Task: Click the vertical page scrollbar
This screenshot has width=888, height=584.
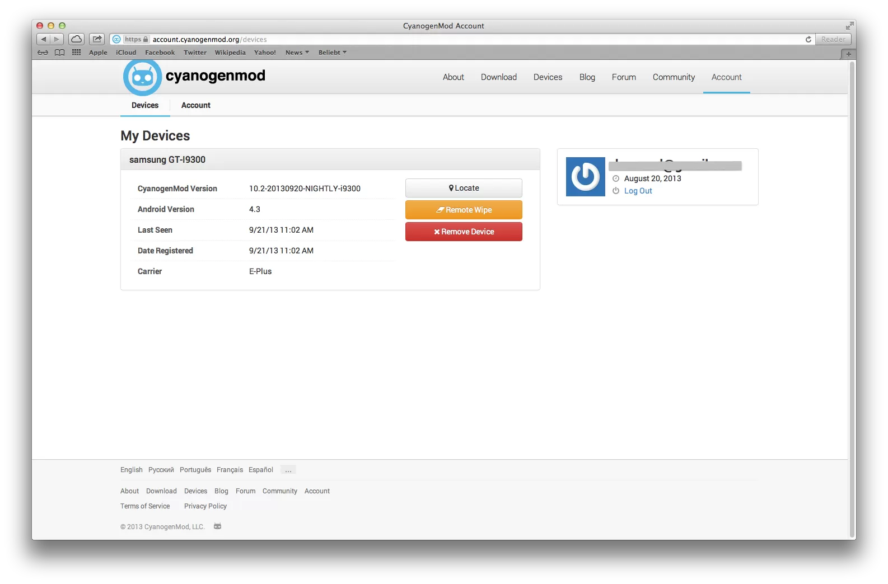Action: pyautogui.click(x=852, y=299)
